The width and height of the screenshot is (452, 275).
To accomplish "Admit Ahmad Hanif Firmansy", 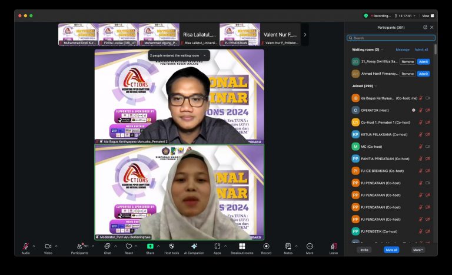I will coord(423,74).
